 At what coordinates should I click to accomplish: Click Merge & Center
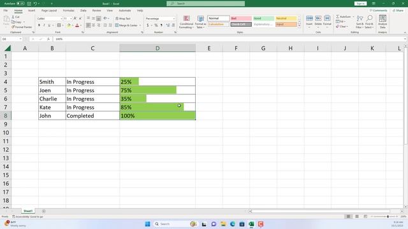coord(126,25)
